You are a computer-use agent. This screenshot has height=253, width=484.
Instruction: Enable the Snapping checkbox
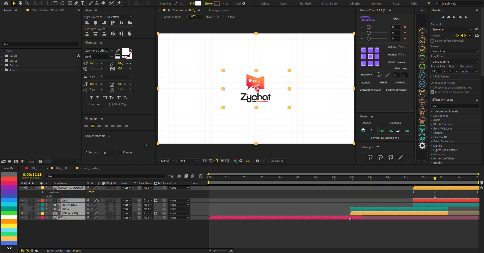pos(157,4)
